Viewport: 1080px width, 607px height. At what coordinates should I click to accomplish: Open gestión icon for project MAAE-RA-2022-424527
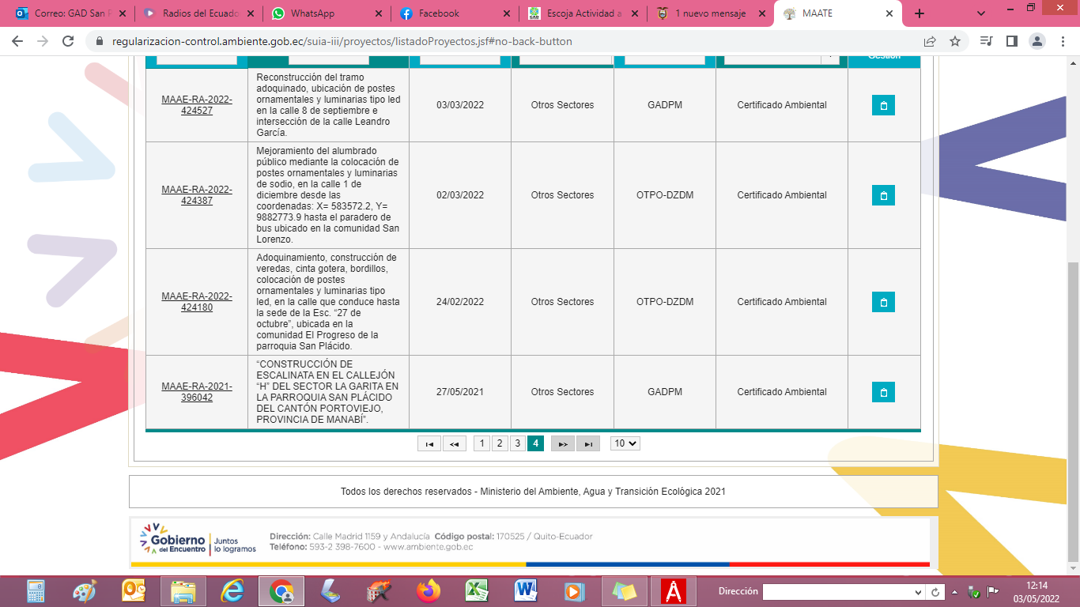(x=883, y=105)
